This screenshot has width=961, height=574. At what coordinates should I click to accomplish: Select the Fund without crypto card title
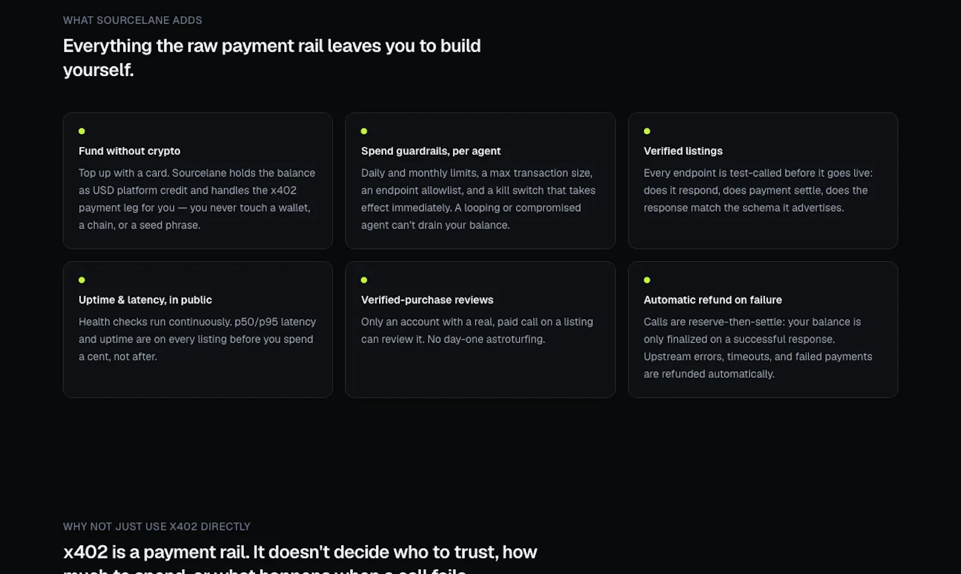coord(129,151)
